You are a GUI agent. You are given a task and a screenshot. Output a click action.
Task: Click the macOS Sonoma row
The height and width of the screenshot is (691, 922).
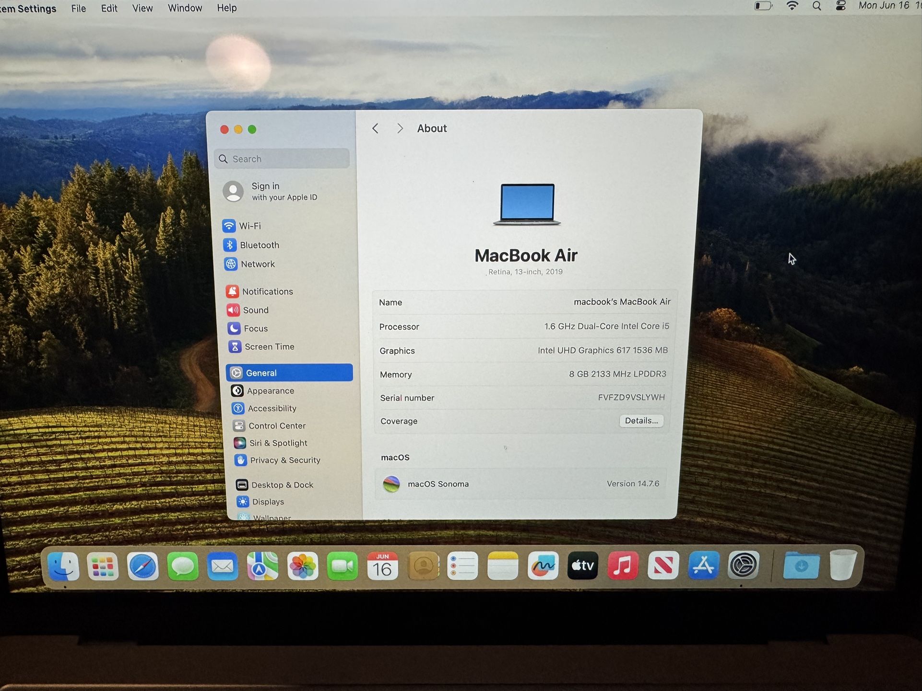[521, 484]
